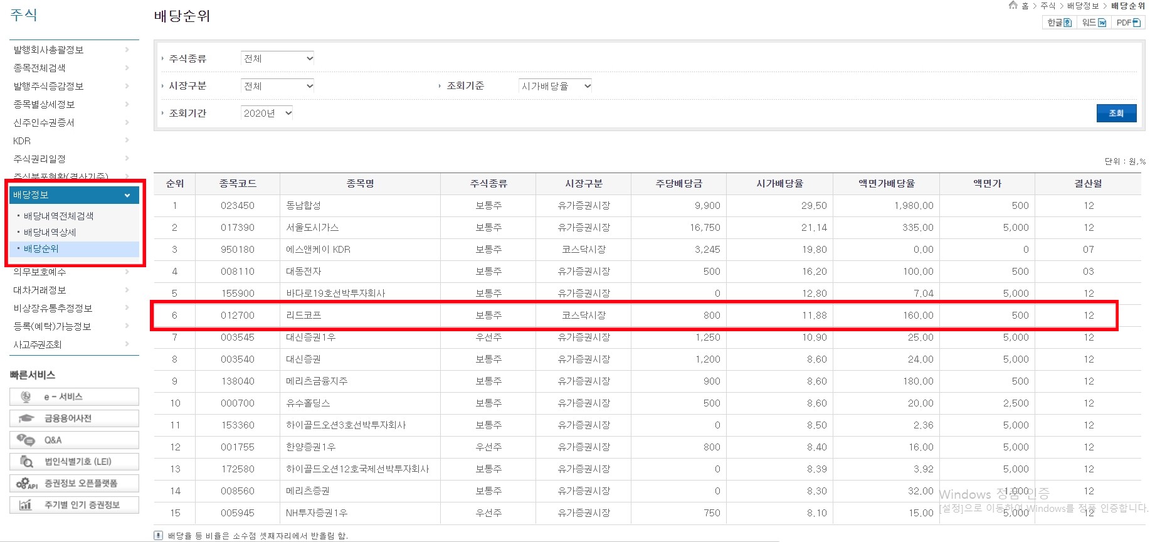This screenshot has width=1150, height=542.
Task: Open the 조회기준 시가배당율 dropdown
Action: click(x=556, y=86)
